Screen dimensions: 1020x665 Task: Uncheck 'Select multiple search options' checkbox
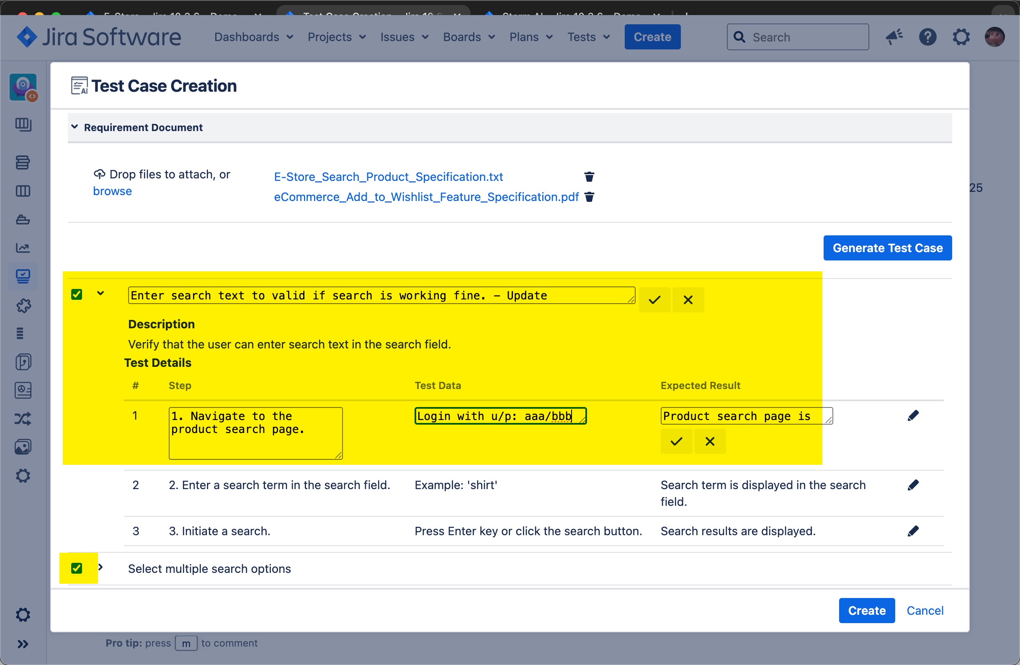pos(77,568)
